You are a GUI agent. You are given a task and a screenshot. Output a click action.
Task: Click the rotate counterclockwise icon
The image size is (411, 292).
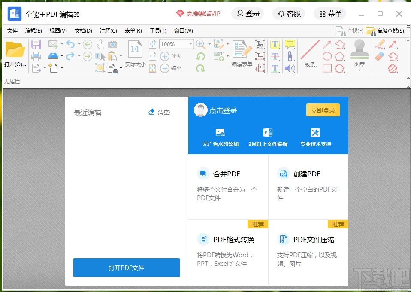200,56
